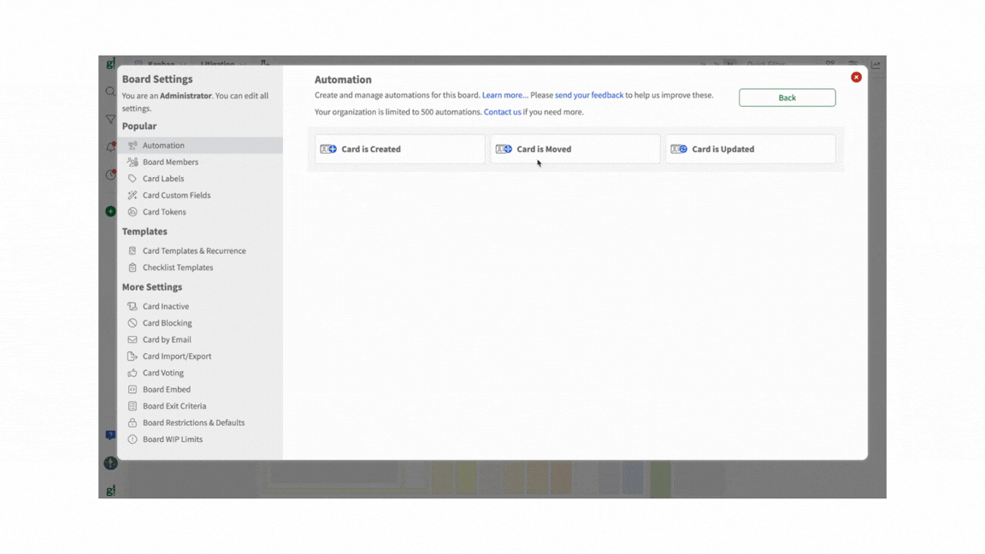The image size is (985, 554).
Task: Open the Learn more link
Action: click(505, 96)
